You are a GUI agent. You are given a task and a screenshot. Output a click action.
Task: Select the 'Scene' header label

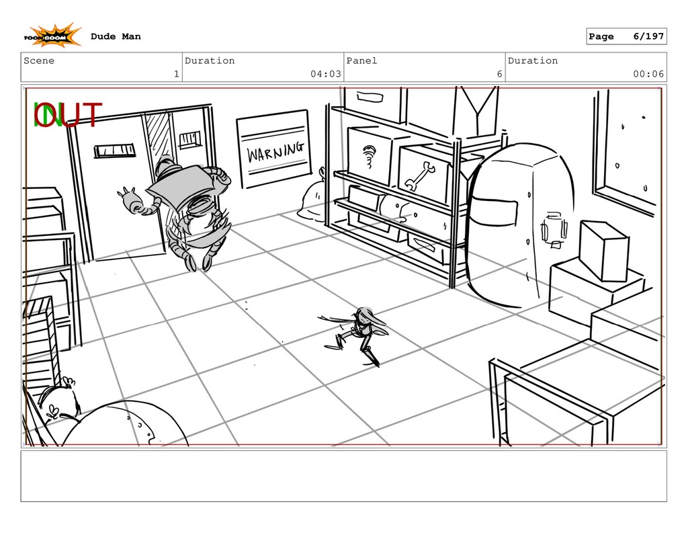[x=39, y=60]
